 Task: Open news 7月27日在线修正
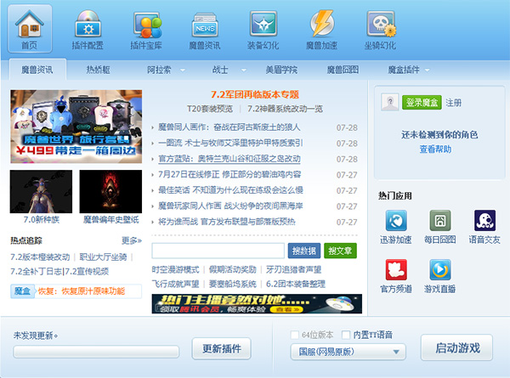[x=229, y=174]
